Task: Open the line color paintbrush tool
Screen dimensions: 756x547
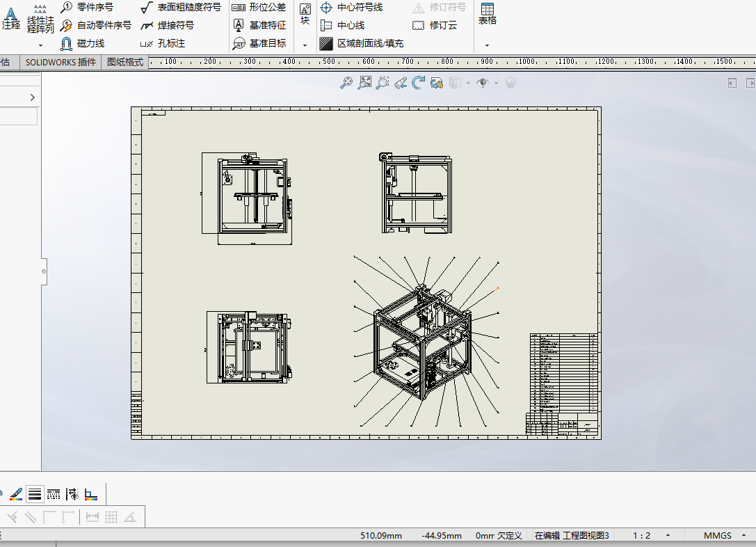Action: coord(16,494)
